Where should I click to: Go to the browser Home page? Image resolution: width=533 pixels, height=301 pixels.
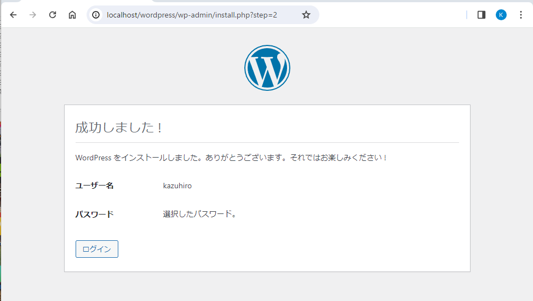pos(72,15)
